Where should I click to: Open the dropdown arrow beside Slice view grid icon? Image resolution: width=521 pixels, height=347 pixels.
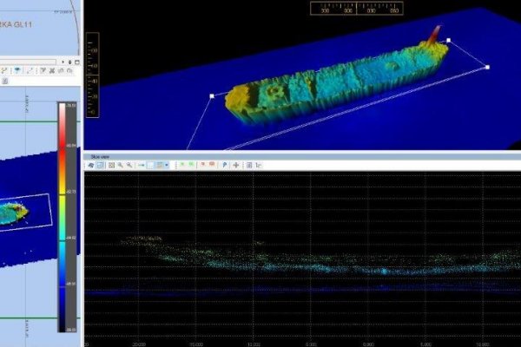pyautogui.click(x=167, y=165)
